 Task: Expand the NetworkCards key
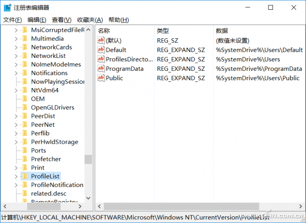[x=16, y=47]
